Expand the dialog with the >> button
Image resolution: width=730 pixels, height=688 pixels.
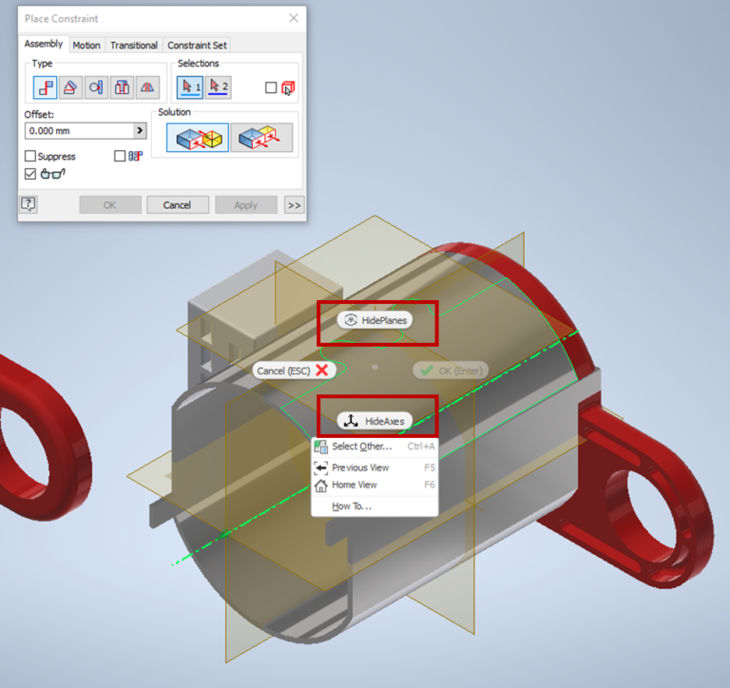pyautogui.click(x=295, y=205)
